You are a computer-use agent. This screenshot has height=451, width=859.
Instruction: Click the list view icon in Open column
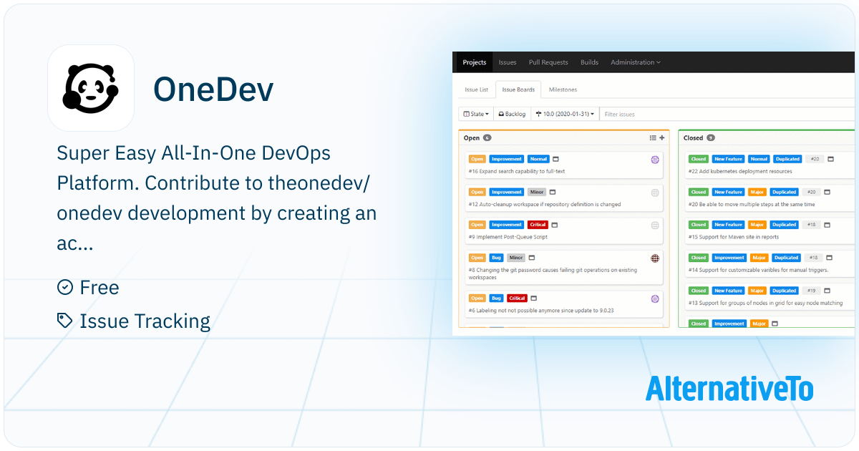pos(653,137)
